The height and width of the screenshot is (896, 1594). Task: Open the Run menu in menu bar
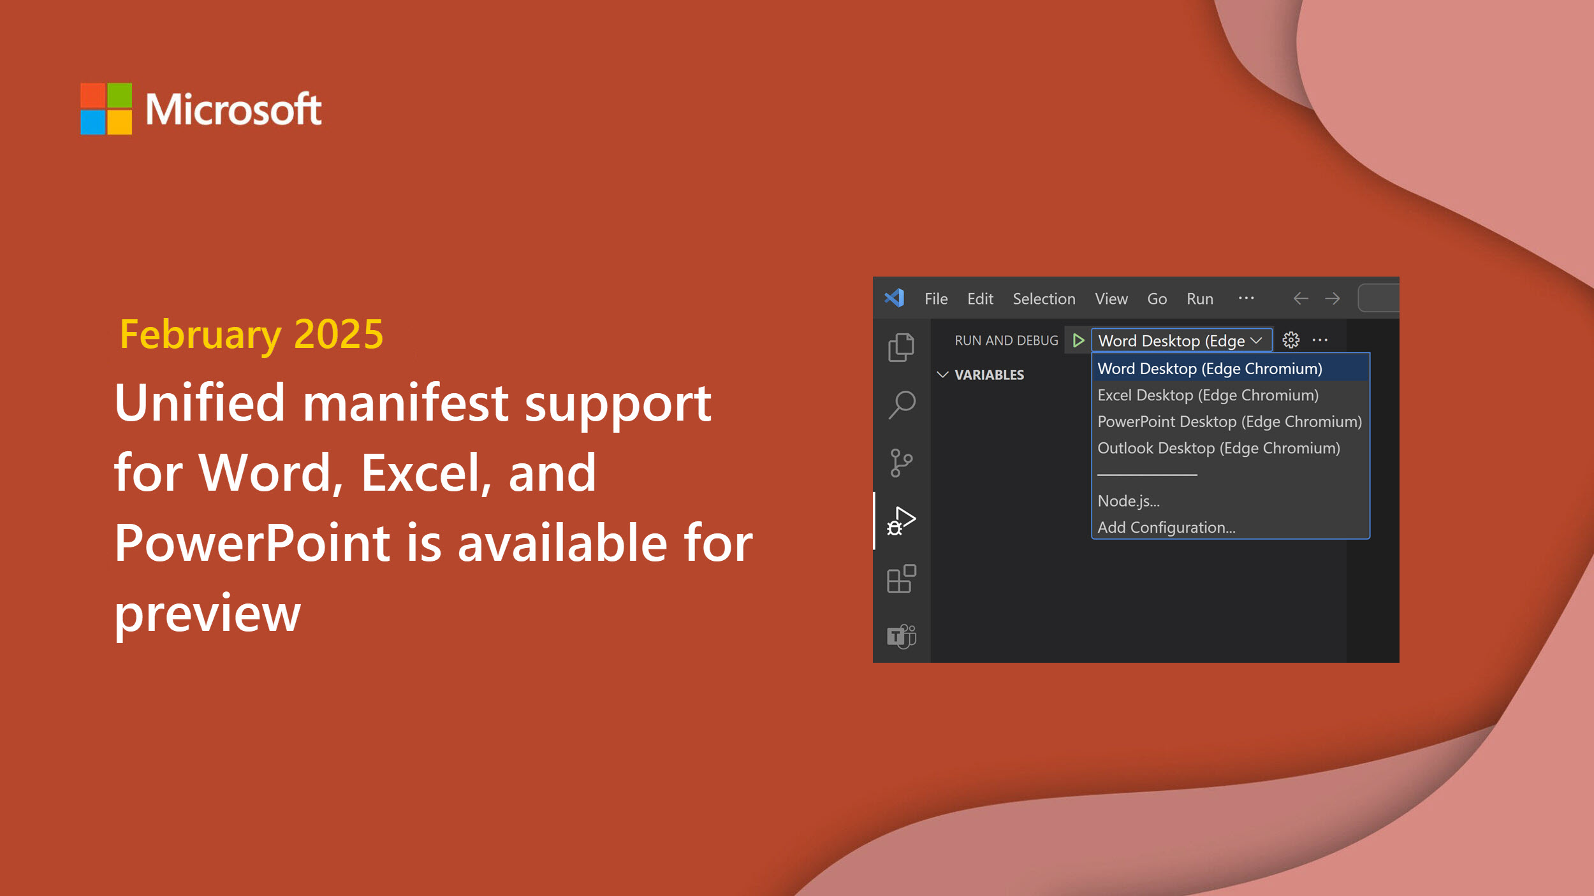pyautogui.click(x=1200, y=298)
